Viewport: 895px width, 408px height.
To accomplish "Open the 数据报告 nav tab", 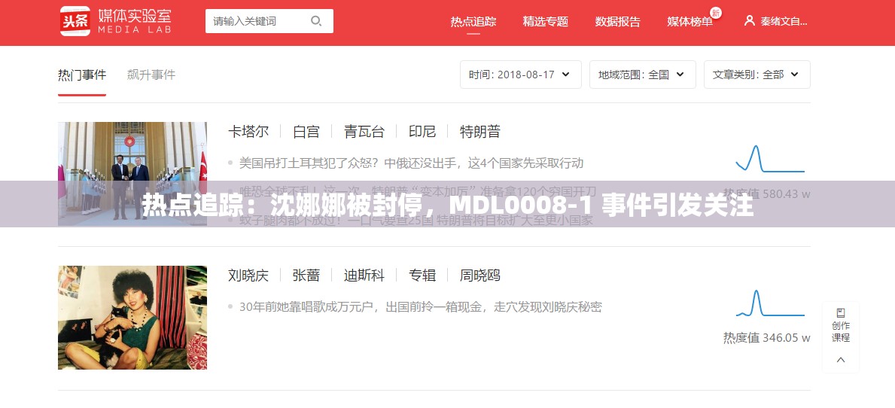I will point(617,22).
